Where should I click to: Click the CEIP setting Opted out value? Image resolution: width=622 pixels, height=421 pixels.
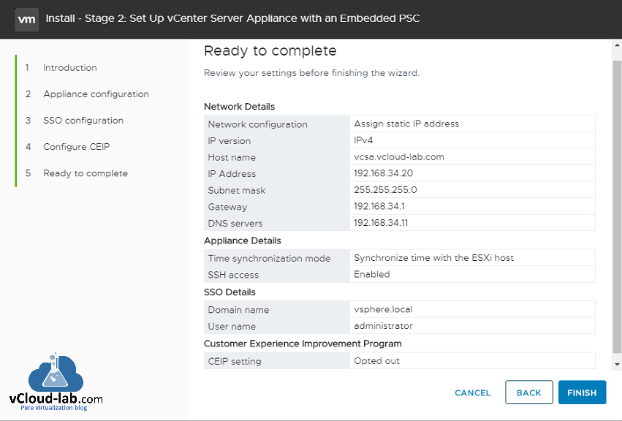[377, 360]
